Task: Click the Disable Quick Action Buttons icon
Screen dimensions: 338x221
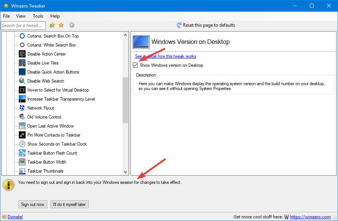Action: coord(22,72)
